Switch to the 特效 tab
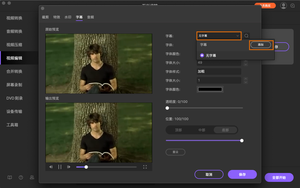300x188 pixels. coord(56,17)
